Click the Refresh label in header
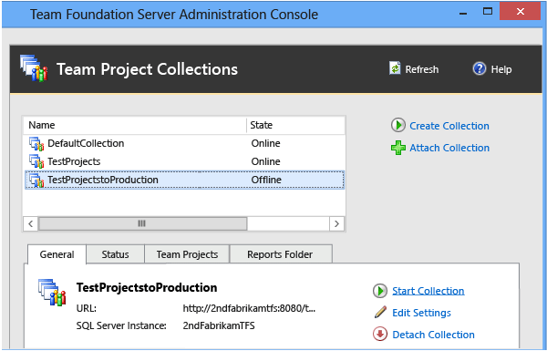547x351 pixels. [422, 69]
